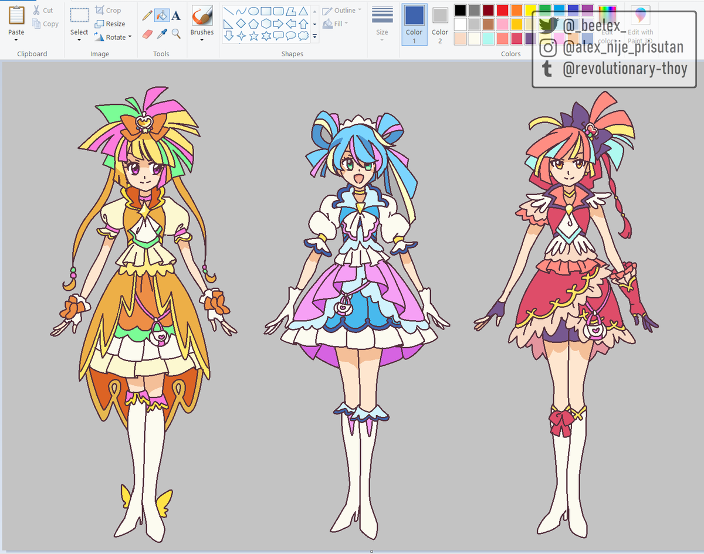Viewport: 704px width, 554px height.
Task: Pick the Rounded rectangle shape
Action: pos(278,11)
